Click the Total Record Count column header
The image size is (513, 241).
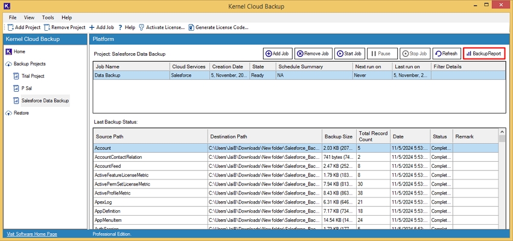tap(373, 137)
